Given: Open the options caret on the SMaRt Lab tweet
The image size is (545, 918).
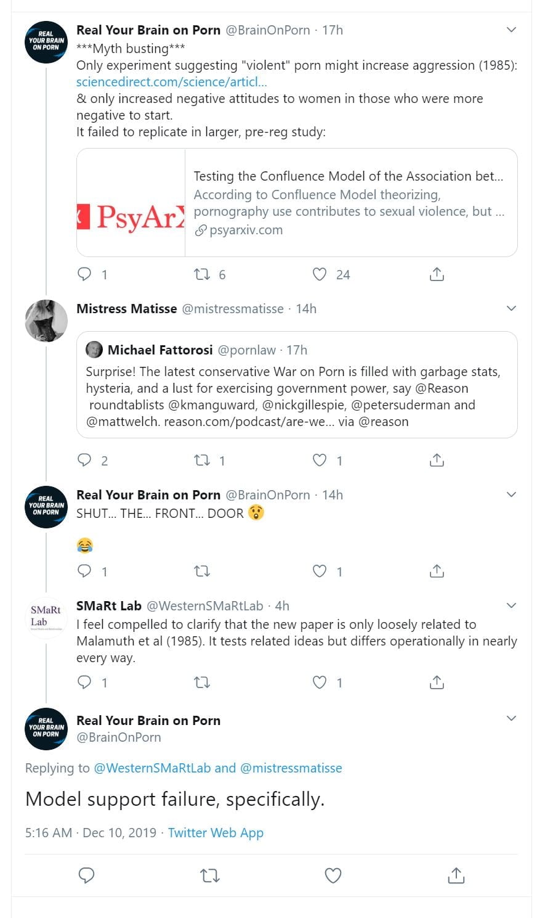Looking at the screenshot, I should [511, 605].
